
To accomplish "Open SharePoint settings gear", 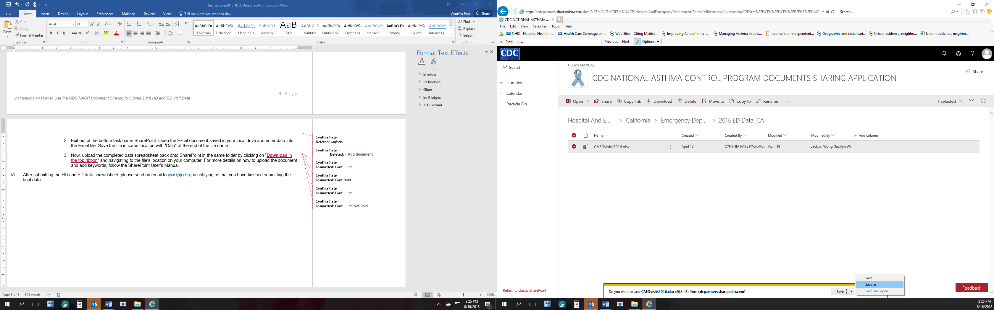I will [x=958, y=53].
